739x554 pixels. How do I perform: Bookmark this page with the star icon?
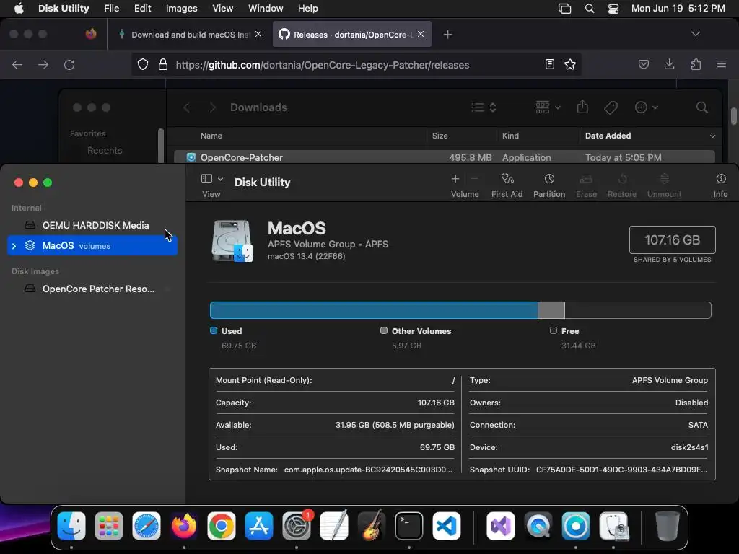click(x=570, y=64)
